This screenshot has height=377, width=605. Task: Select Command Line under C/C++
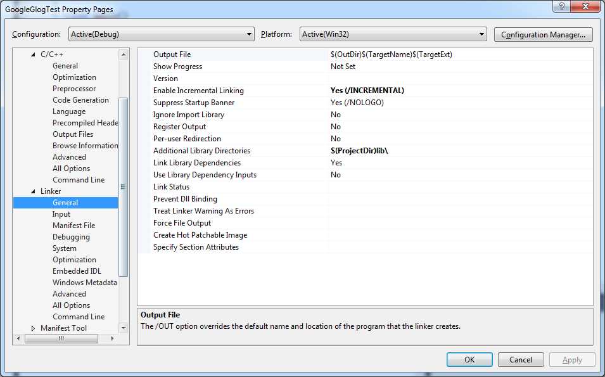[79, 180]
